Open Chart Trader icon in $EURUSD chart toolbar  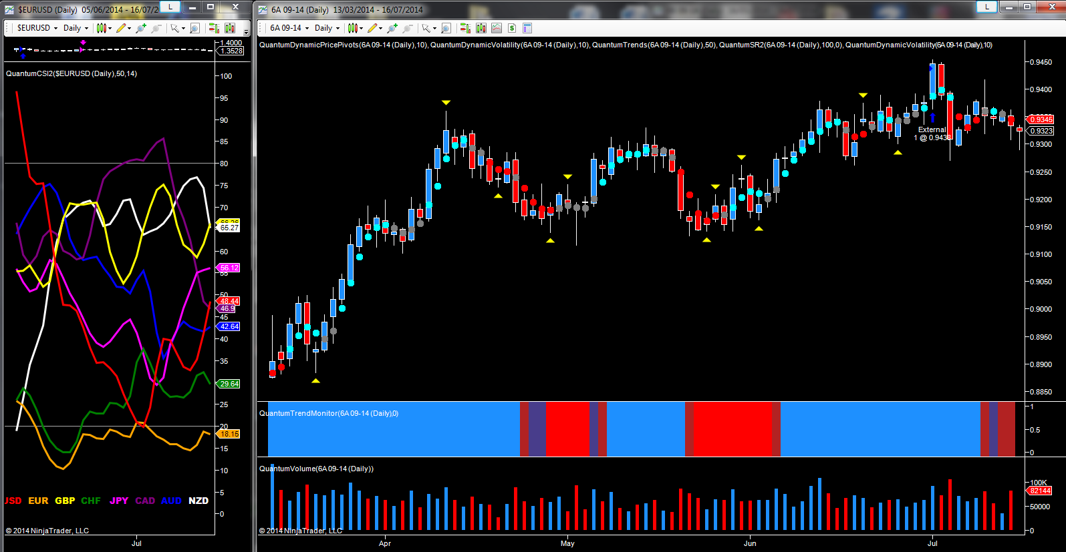click(x=214, y=28)
